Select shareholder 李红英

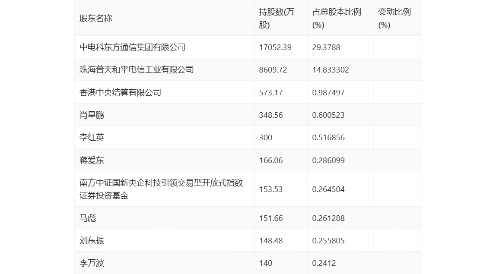(x=92, y=138)
